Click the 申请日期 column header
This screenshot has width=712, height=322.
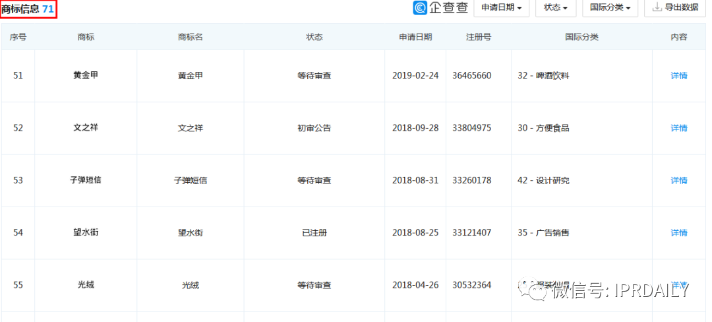415,37
